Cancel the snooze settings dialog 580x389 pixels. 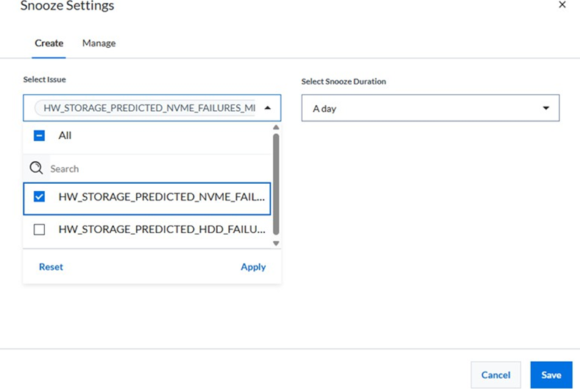point(495,375)
